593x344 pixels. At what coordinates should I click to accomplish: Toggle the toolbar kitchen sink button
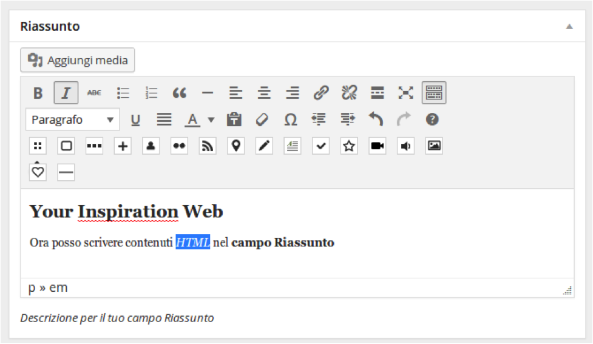434,93
